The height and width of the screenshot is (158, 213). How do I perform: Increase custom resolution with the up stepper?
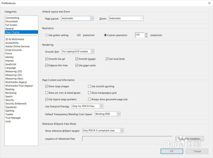click(146, 34)
